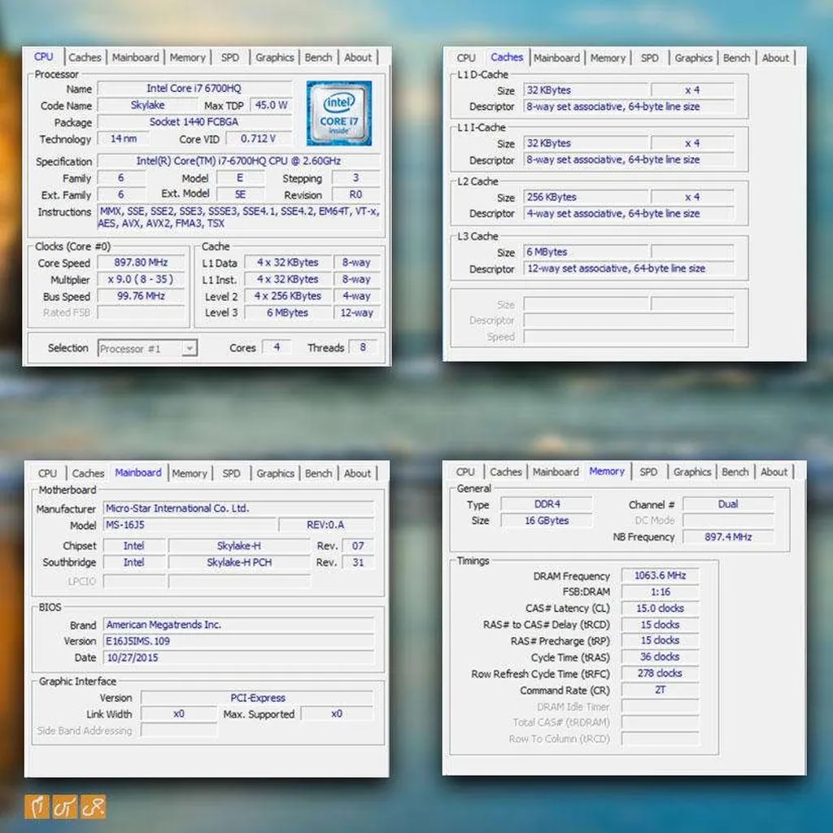
Task: Click the DRAM Frequency value 1063.6 MHz
Action: (659, 576)
